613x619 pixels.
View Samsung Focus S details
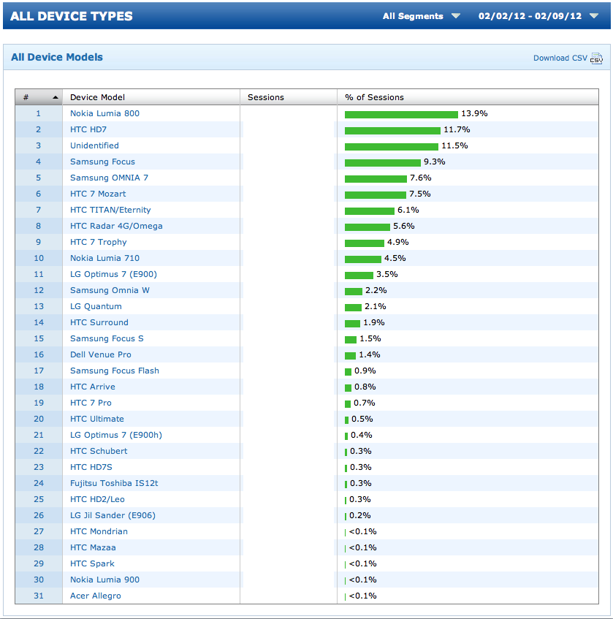pyautogui.click(x=107, y=338)
